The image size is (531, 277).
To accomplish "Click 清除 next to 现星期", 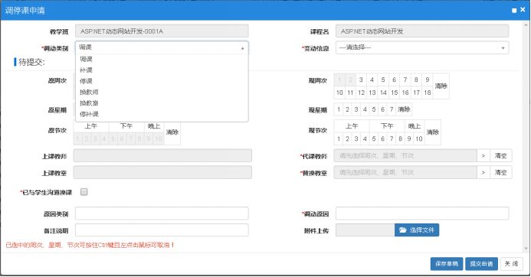I will (x=404, y=109).
